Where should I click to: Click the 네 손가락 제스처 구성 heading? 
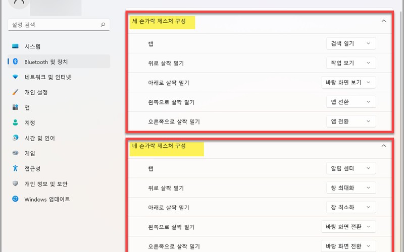(x=159, y=146)
